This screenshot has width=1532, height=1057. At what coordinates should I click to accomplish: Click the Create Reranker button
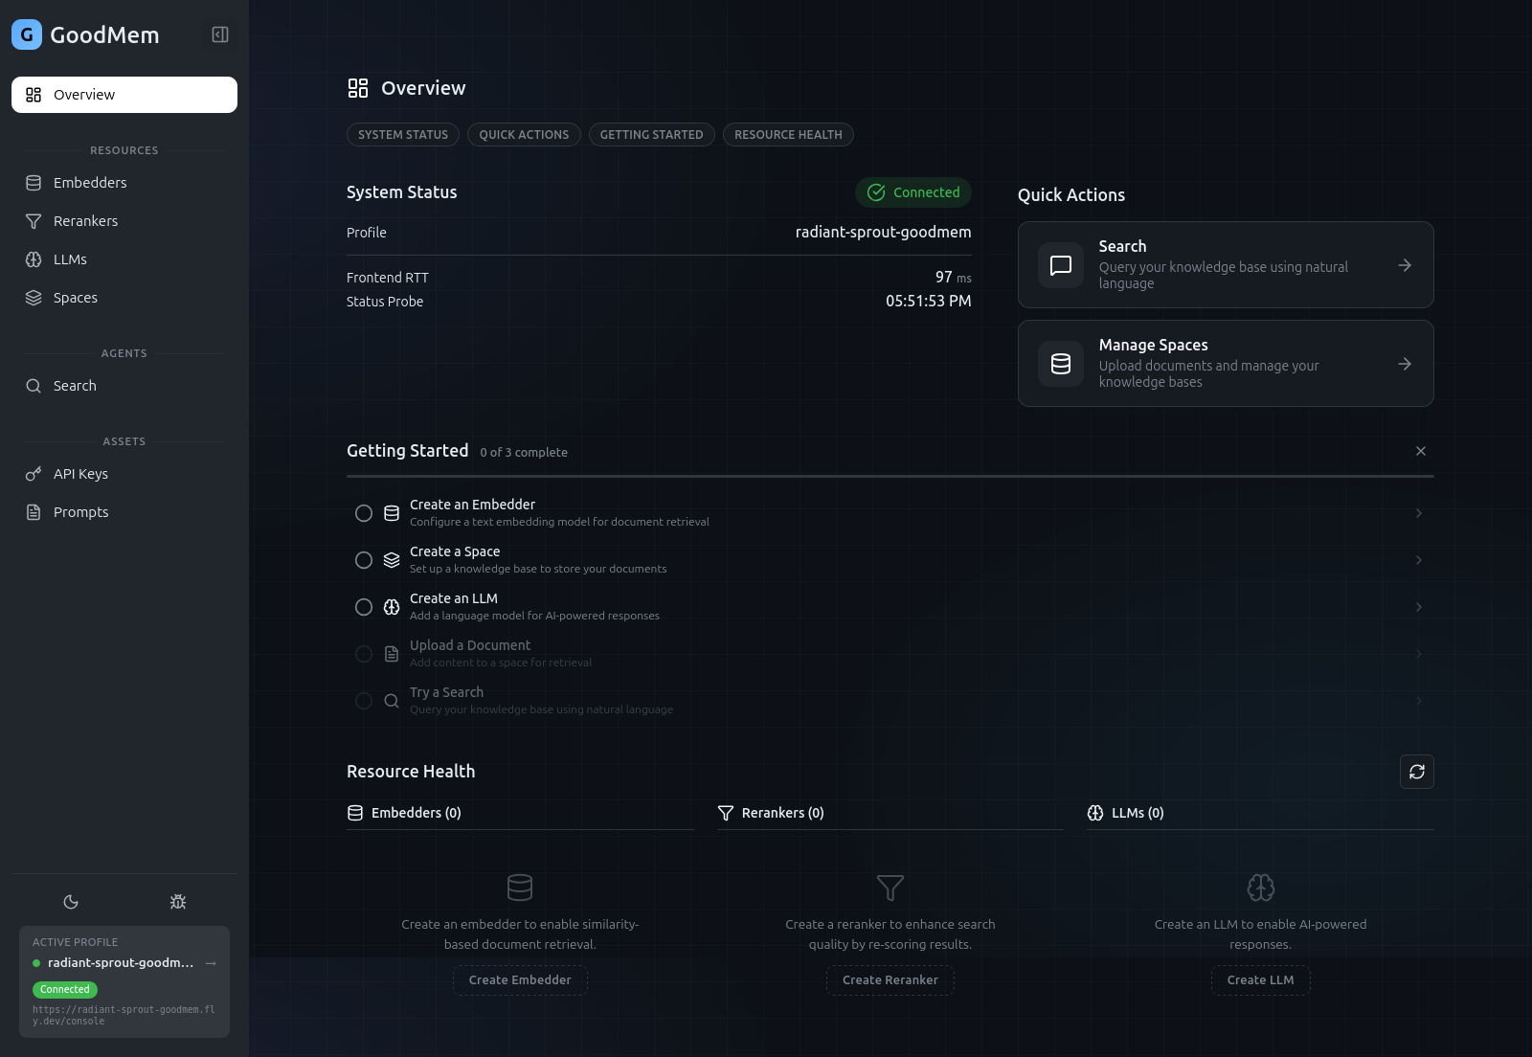point(890,979)
